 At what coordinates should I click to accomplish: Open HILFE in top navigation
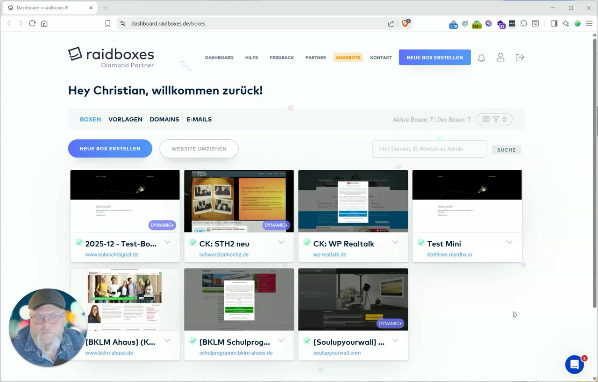(x=251, y=58)
